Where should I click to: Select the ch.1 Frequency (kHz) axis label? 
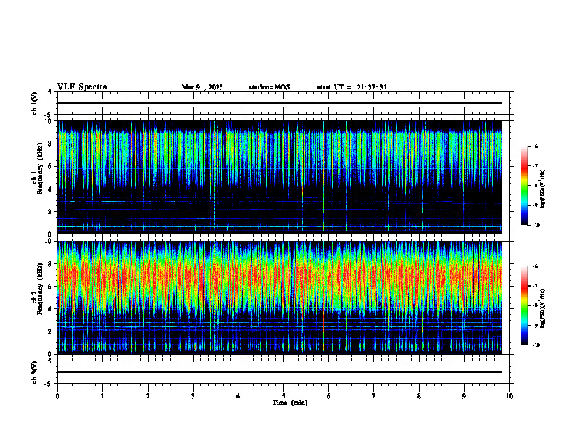pos(37,168)
